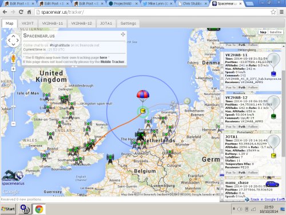Screen dimensions: 286x215
Task: Reload the spacenear.us page
Action: click(21, 12)
